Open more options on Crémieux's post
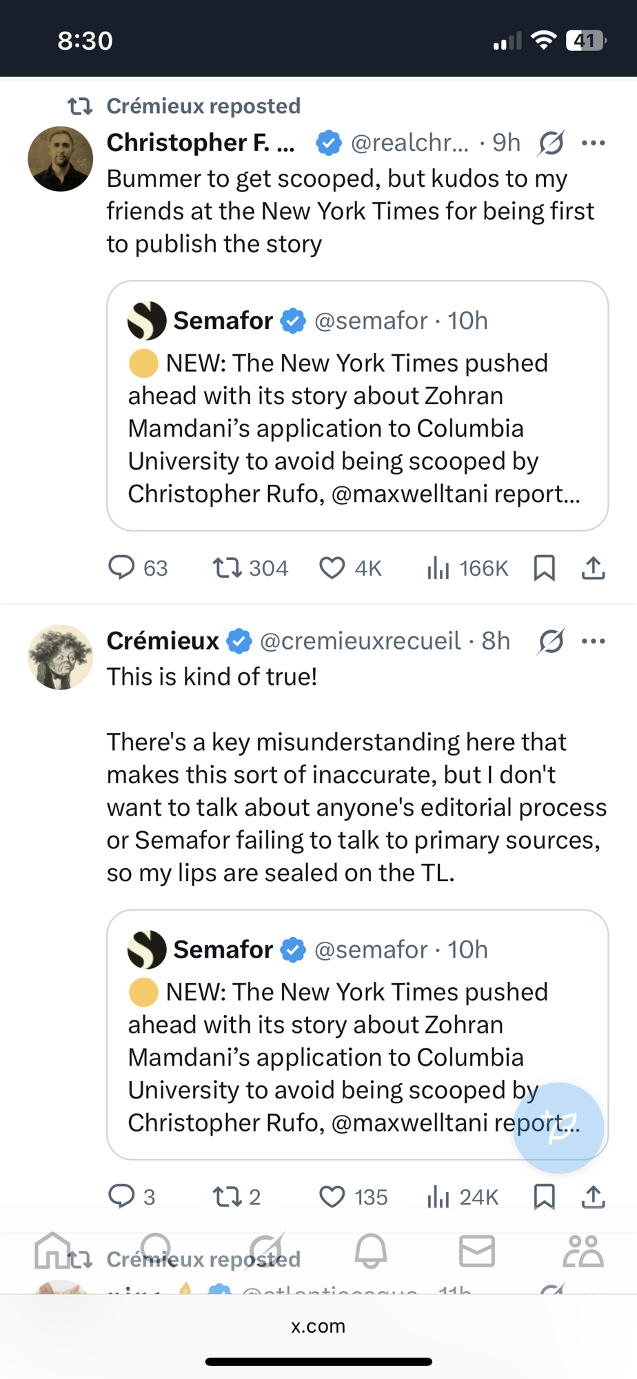637x1379 pixels. tap(593, 641)
